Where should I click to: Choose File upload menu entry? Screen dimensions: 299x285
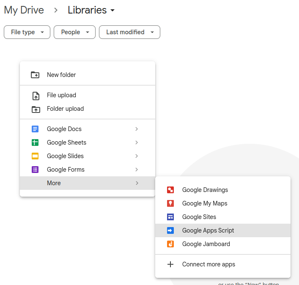[88, 95]
